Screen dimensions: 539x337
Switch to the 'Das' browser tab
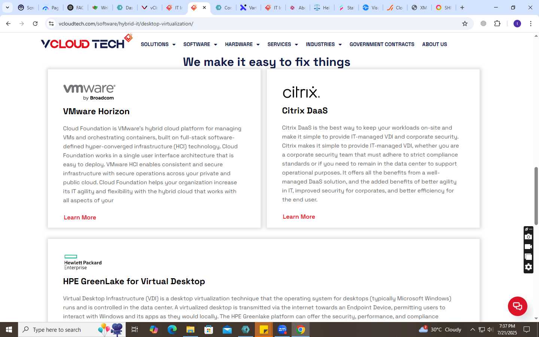[125, 7]
